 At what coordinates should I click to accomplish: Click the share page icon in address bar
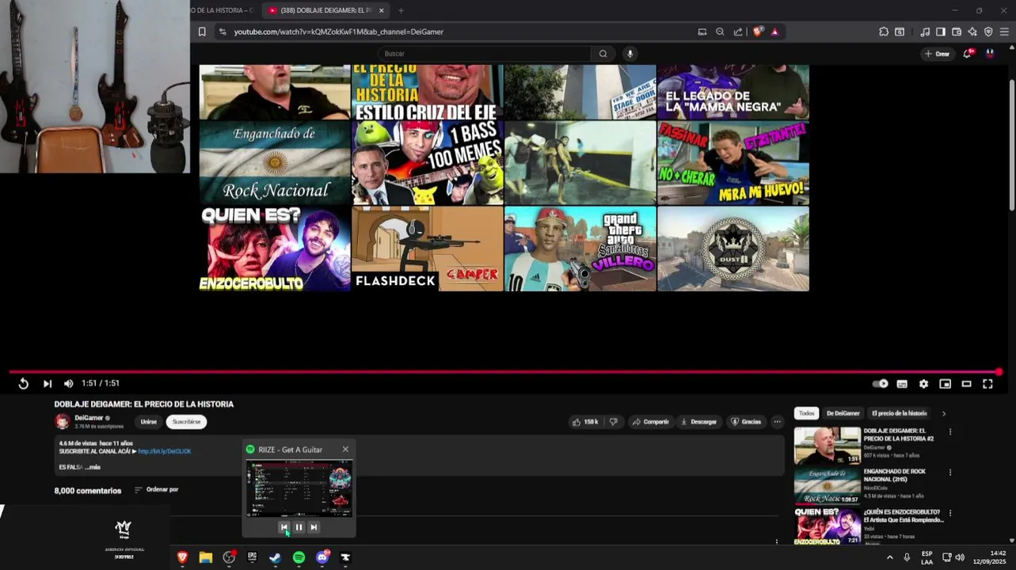(x=738, y=32)
